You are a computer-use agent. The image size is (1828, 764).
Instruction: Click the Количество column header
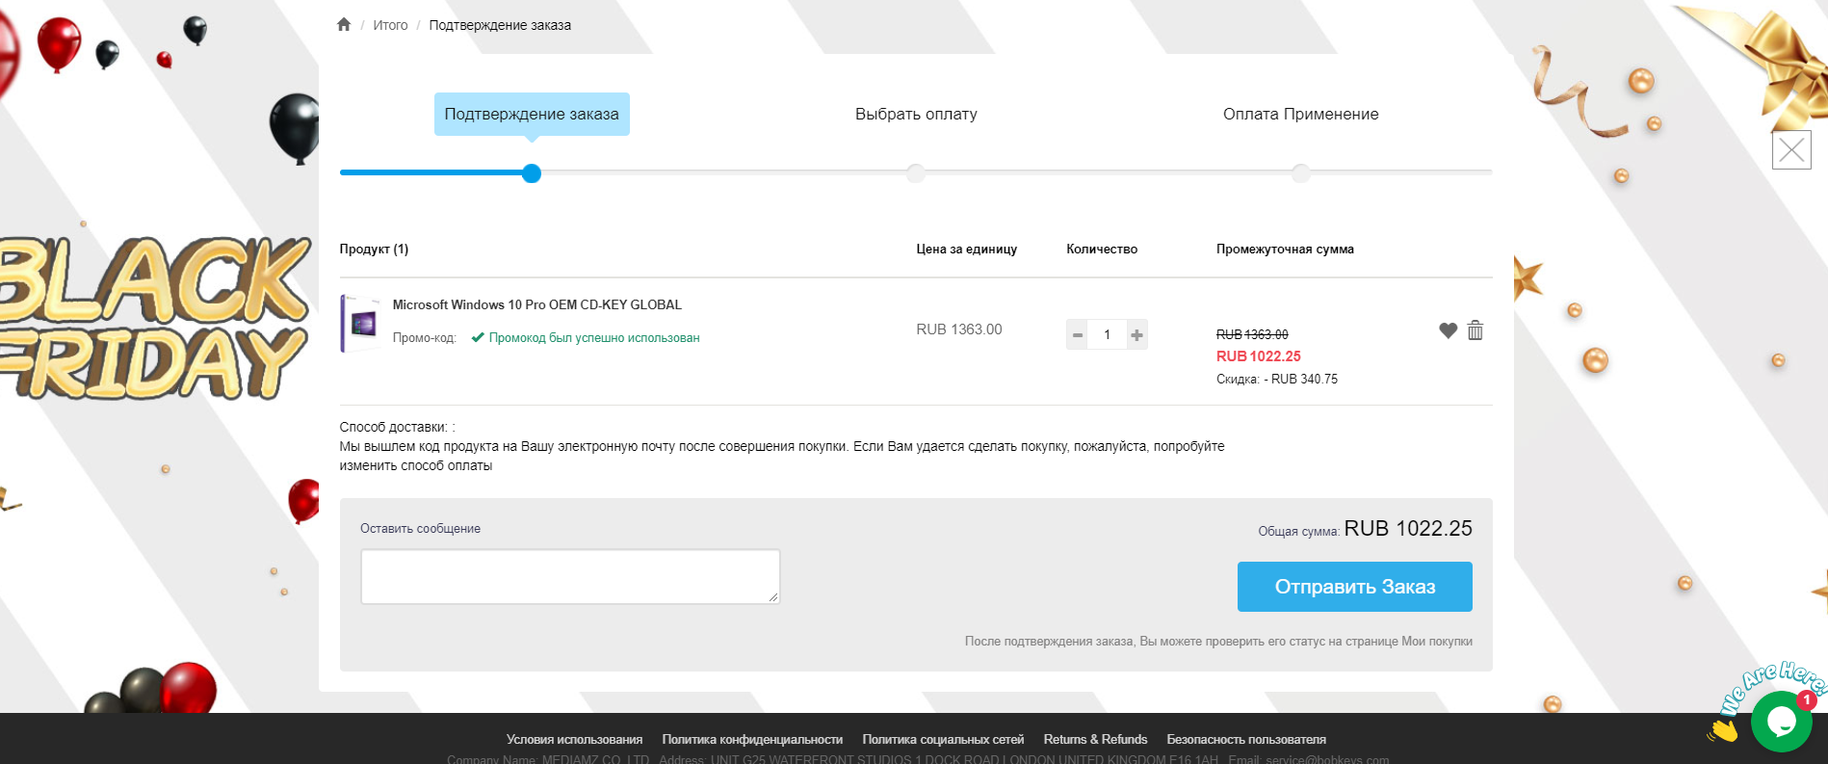point(1102,250)
